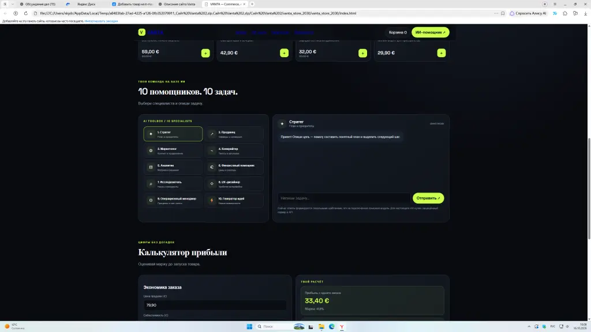The width and height of the screenshot is (591, 332).
Task: Add the 59,00 € product to cart
Action: 205,53
